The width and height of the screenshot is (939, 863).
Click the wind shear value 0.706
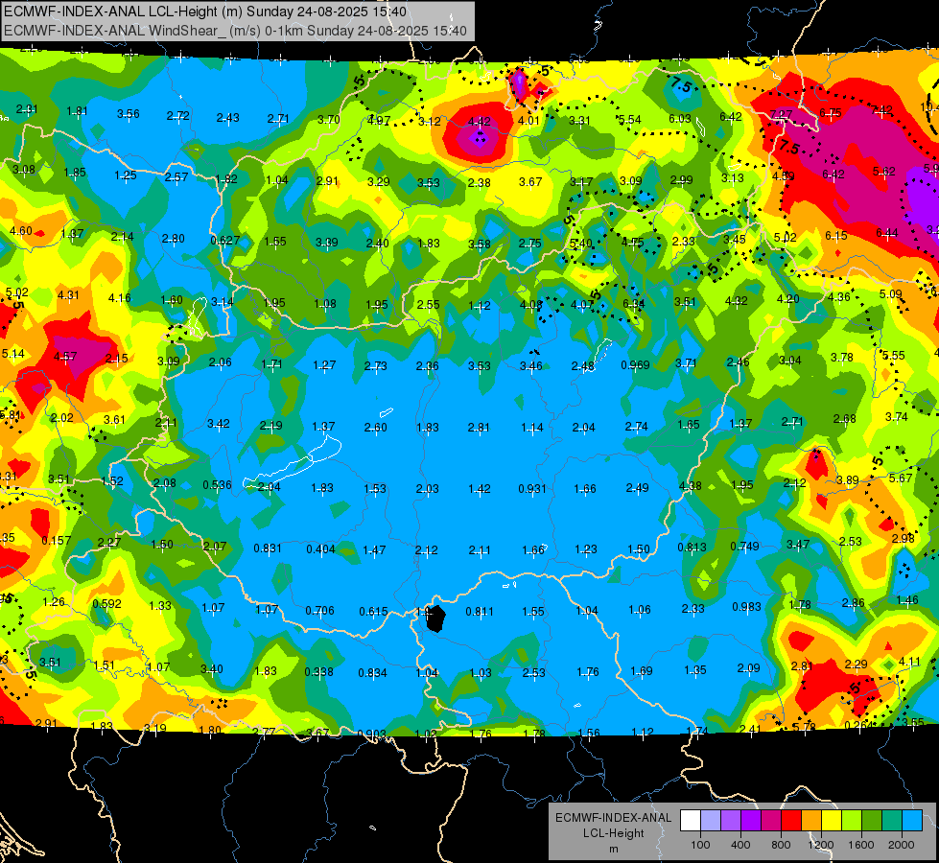coord(319,610)
